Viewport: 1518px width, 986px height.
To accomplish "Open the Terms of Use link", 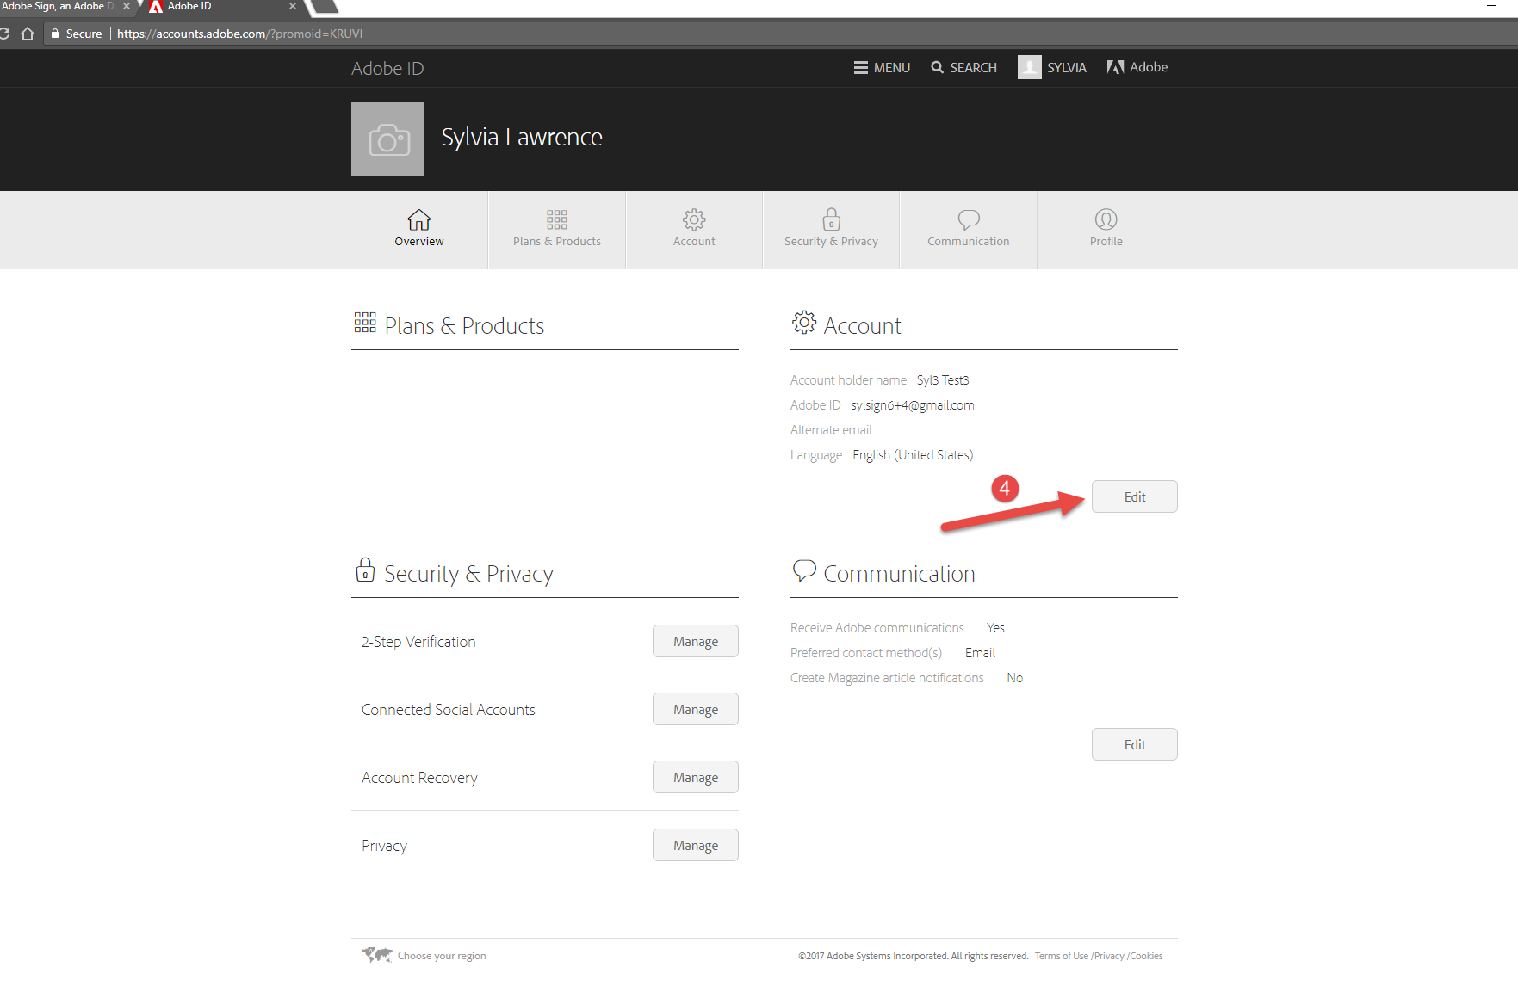I will pyautogui.click(x=1062, y=956).
